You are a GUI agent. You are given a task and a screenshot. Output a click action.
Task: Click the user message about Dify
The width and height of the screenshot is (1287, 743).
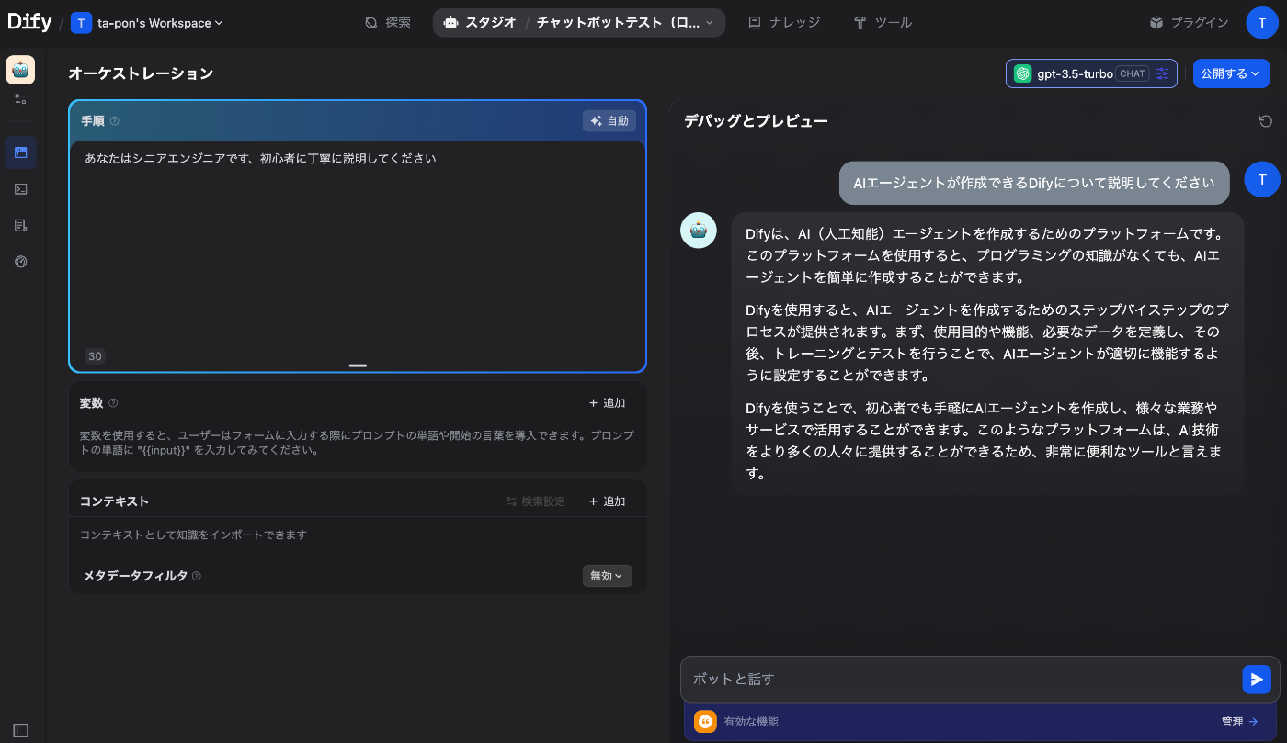(x=1034, y=183)
